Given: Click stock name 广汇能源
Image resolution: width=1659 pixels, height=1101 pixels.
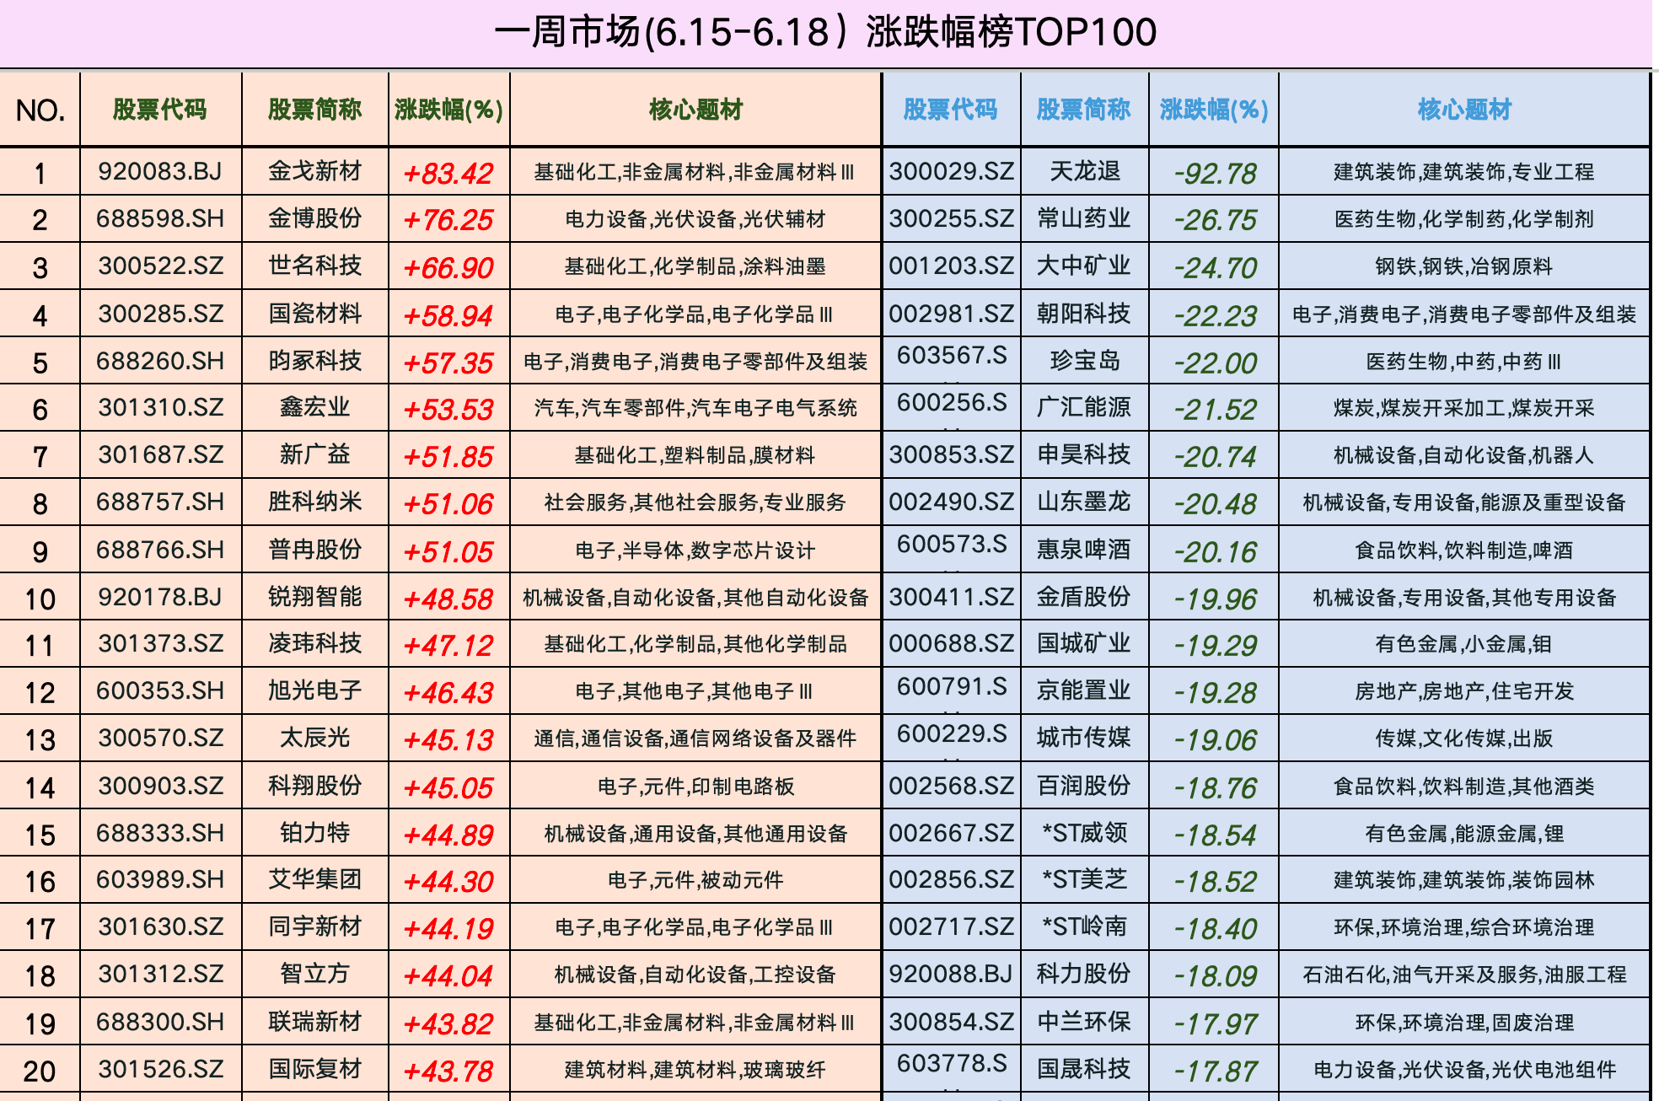Looking at the screenshot, I should coord(1084,407).
